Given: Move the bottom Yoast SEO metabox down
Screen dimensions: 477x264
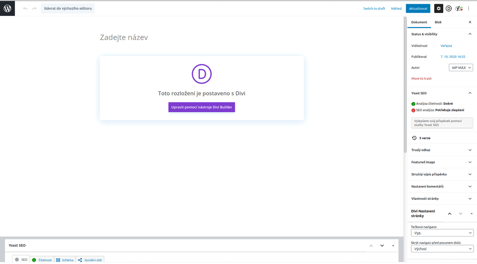Looking at the screenshot, I should pos(382,246).
